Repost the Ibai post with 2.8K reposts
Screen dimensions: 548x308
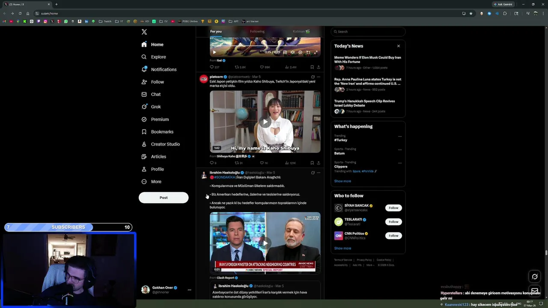point(240,67)
